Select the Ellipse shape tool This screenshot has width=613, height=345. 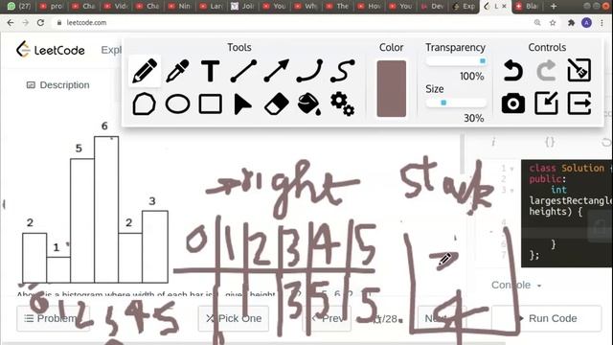pos(177,104)
